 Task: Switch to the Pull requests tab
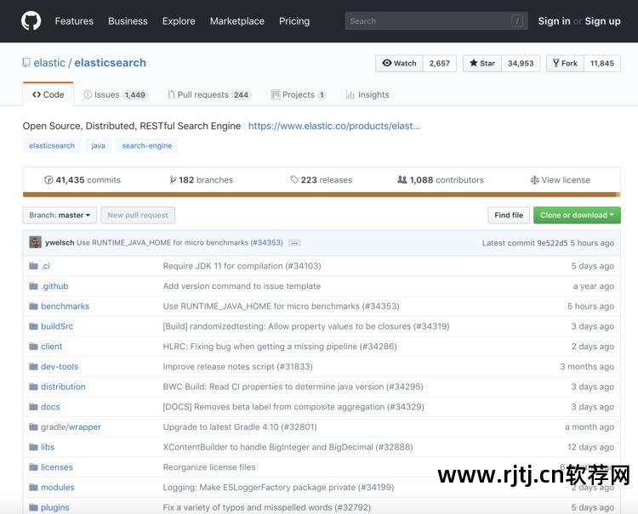pos(208,94)
